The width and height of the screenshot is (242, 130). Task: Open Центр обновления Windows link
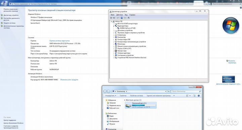pyautogui.click(x=13, y=123)
